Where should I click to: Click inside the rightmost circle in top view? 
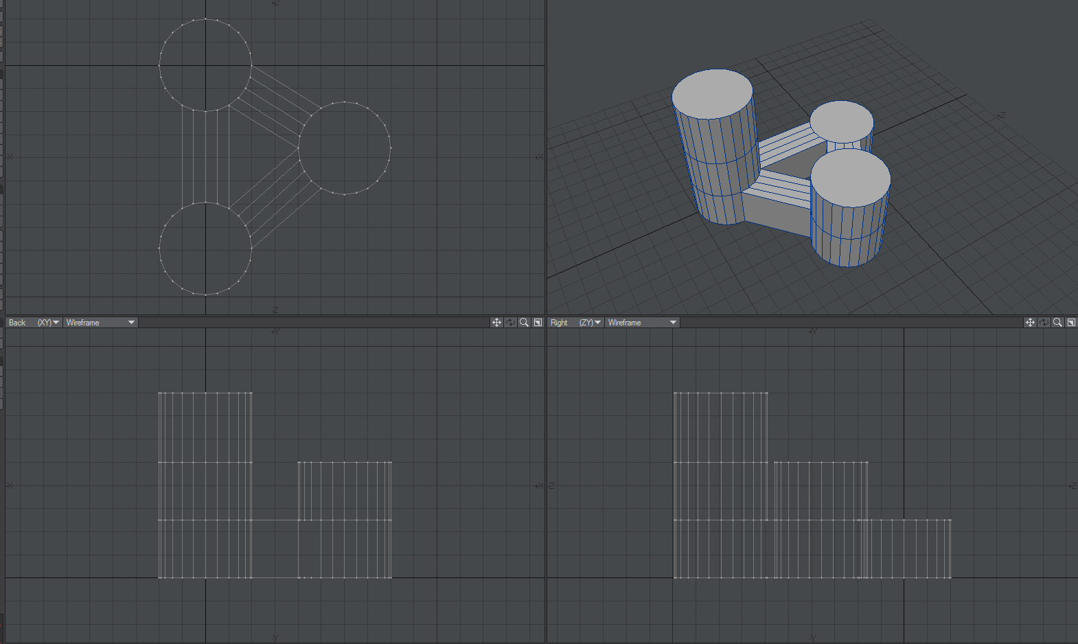point(344,148)
